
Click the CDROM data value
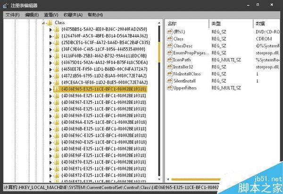click(x=264, y=39)
